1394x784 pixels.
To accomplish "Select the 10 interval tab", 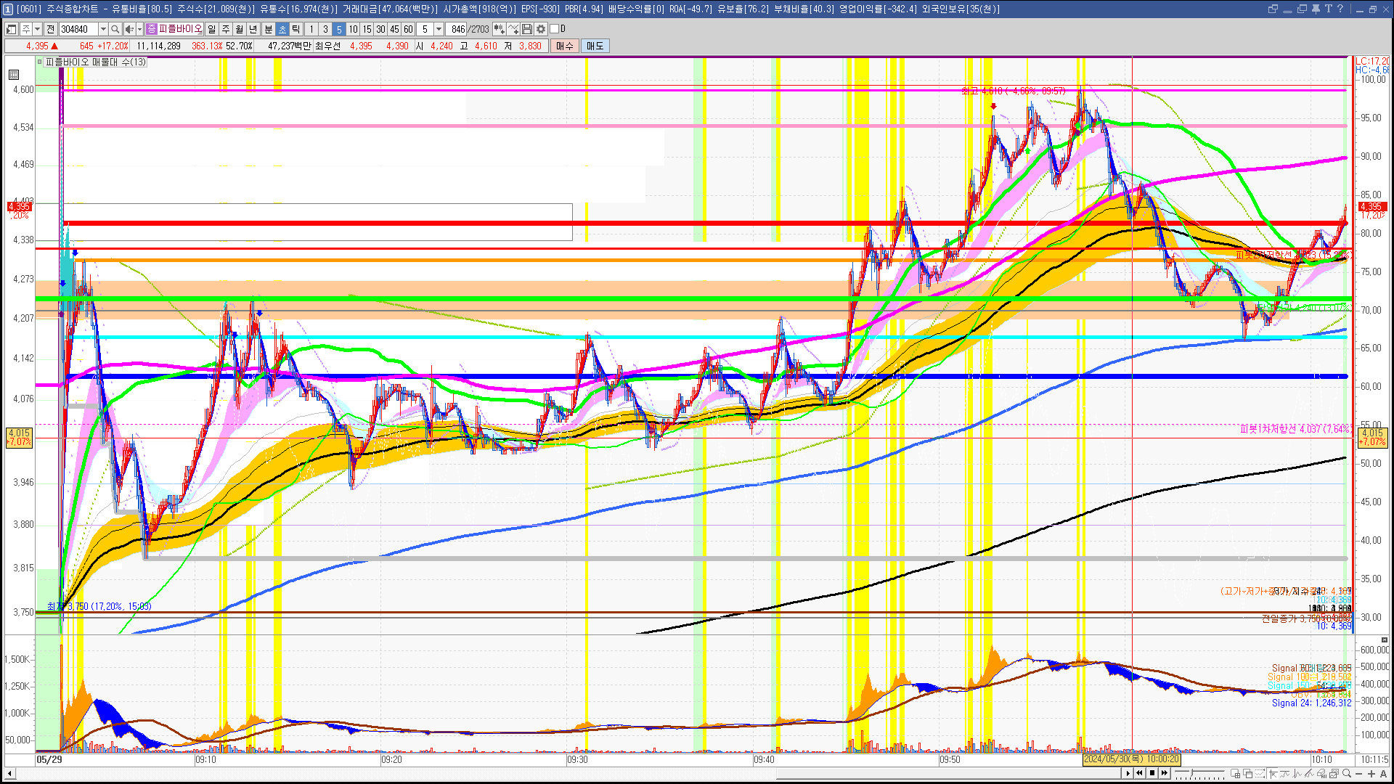I will [353, 29].
